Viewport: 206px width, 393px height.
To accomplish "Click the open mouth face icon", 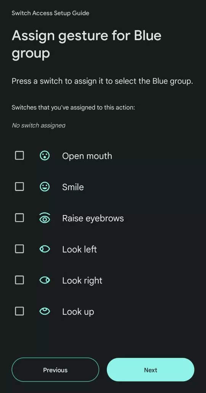I will coord(45,156).
